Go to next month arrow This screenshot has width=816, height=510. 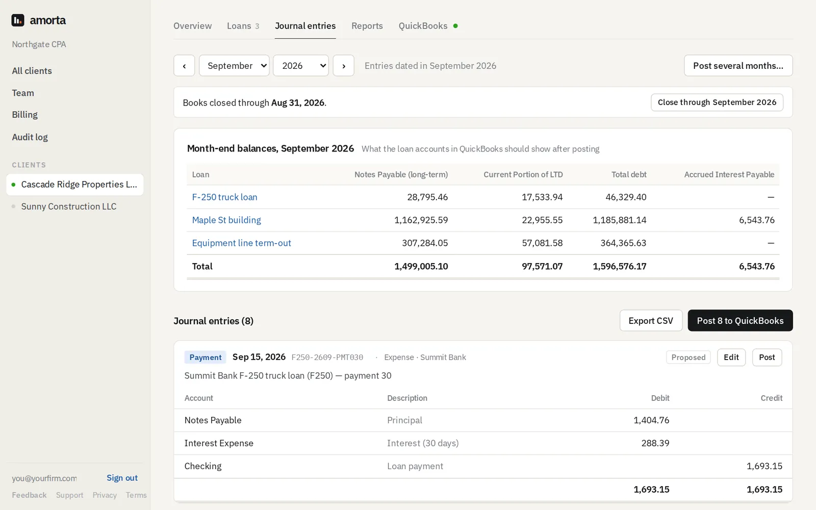344,66
